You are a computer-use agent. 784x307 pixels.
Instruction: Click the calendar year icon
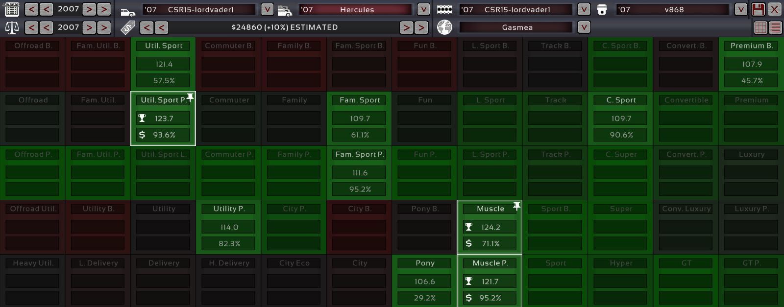[x=11, y=9]
